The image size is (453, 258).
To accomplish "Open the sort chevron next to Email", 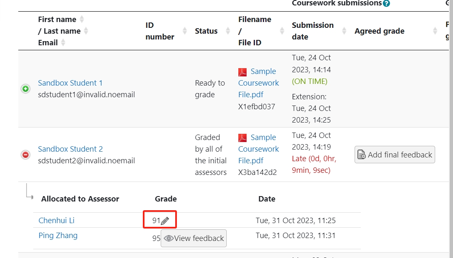I will coord(63,42).
